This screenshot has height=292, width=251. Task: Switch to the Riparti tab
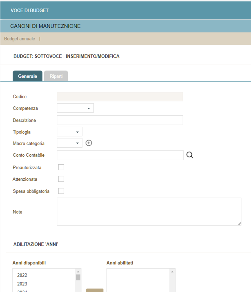point(56,76)
